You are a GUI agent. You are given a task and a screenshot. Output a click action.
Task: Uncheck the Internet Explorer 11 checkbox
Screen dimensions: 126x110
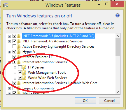pos(14,57)
